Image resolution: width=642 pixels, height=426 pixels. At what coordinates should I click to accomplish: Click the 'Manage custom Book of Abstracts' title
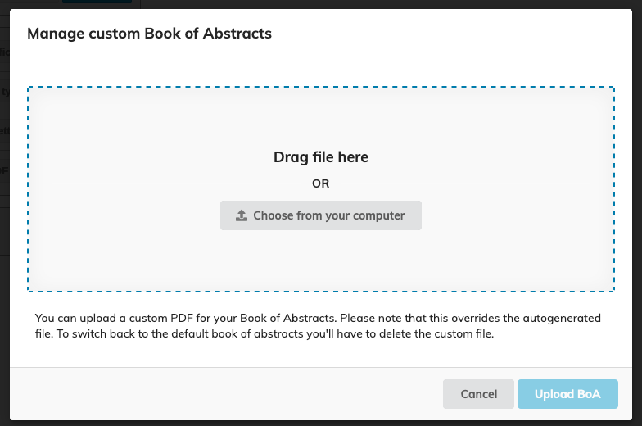149,34
